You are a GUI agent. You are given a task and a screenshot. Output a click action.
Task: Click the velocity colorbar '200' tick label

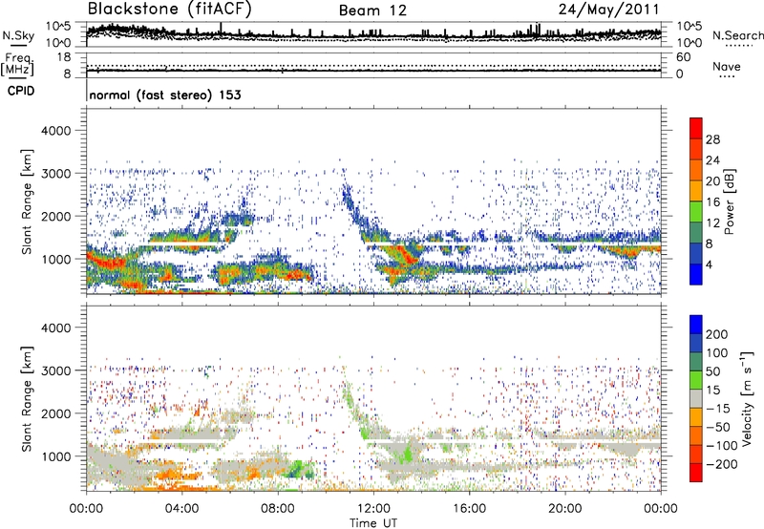(717, 334)
